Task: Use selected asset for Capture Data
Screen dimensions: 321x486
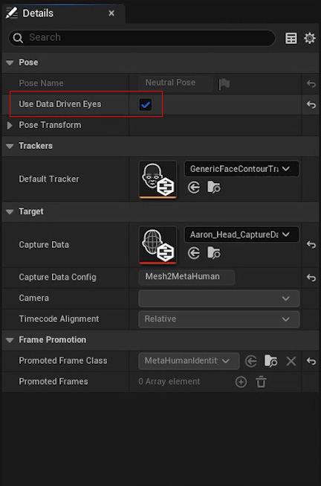Action: [194, 253]
